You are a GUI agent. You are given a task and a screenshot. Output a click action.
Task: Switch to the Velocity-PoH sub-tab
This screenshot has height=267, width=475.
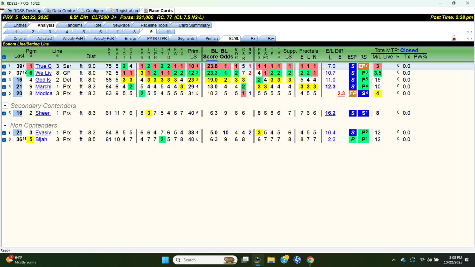73,39
